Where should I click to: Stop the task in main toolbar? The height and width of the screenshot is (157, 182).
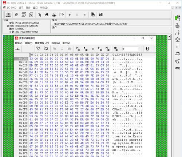84,15
